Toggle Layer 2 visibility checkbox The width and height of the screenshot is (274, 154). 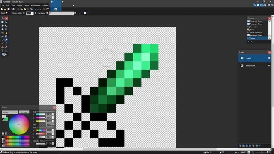click(x=269, y=58)
